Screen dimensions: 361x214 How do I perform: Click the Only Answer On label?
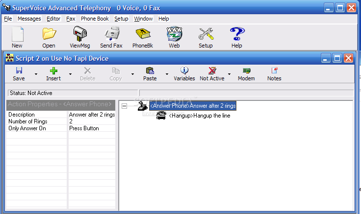tap(27, 128)
